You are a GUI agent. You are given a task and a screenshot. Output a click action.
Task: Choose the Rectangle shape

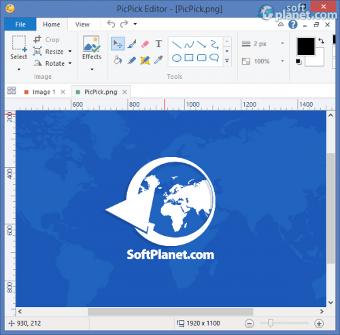pos(189,58)
